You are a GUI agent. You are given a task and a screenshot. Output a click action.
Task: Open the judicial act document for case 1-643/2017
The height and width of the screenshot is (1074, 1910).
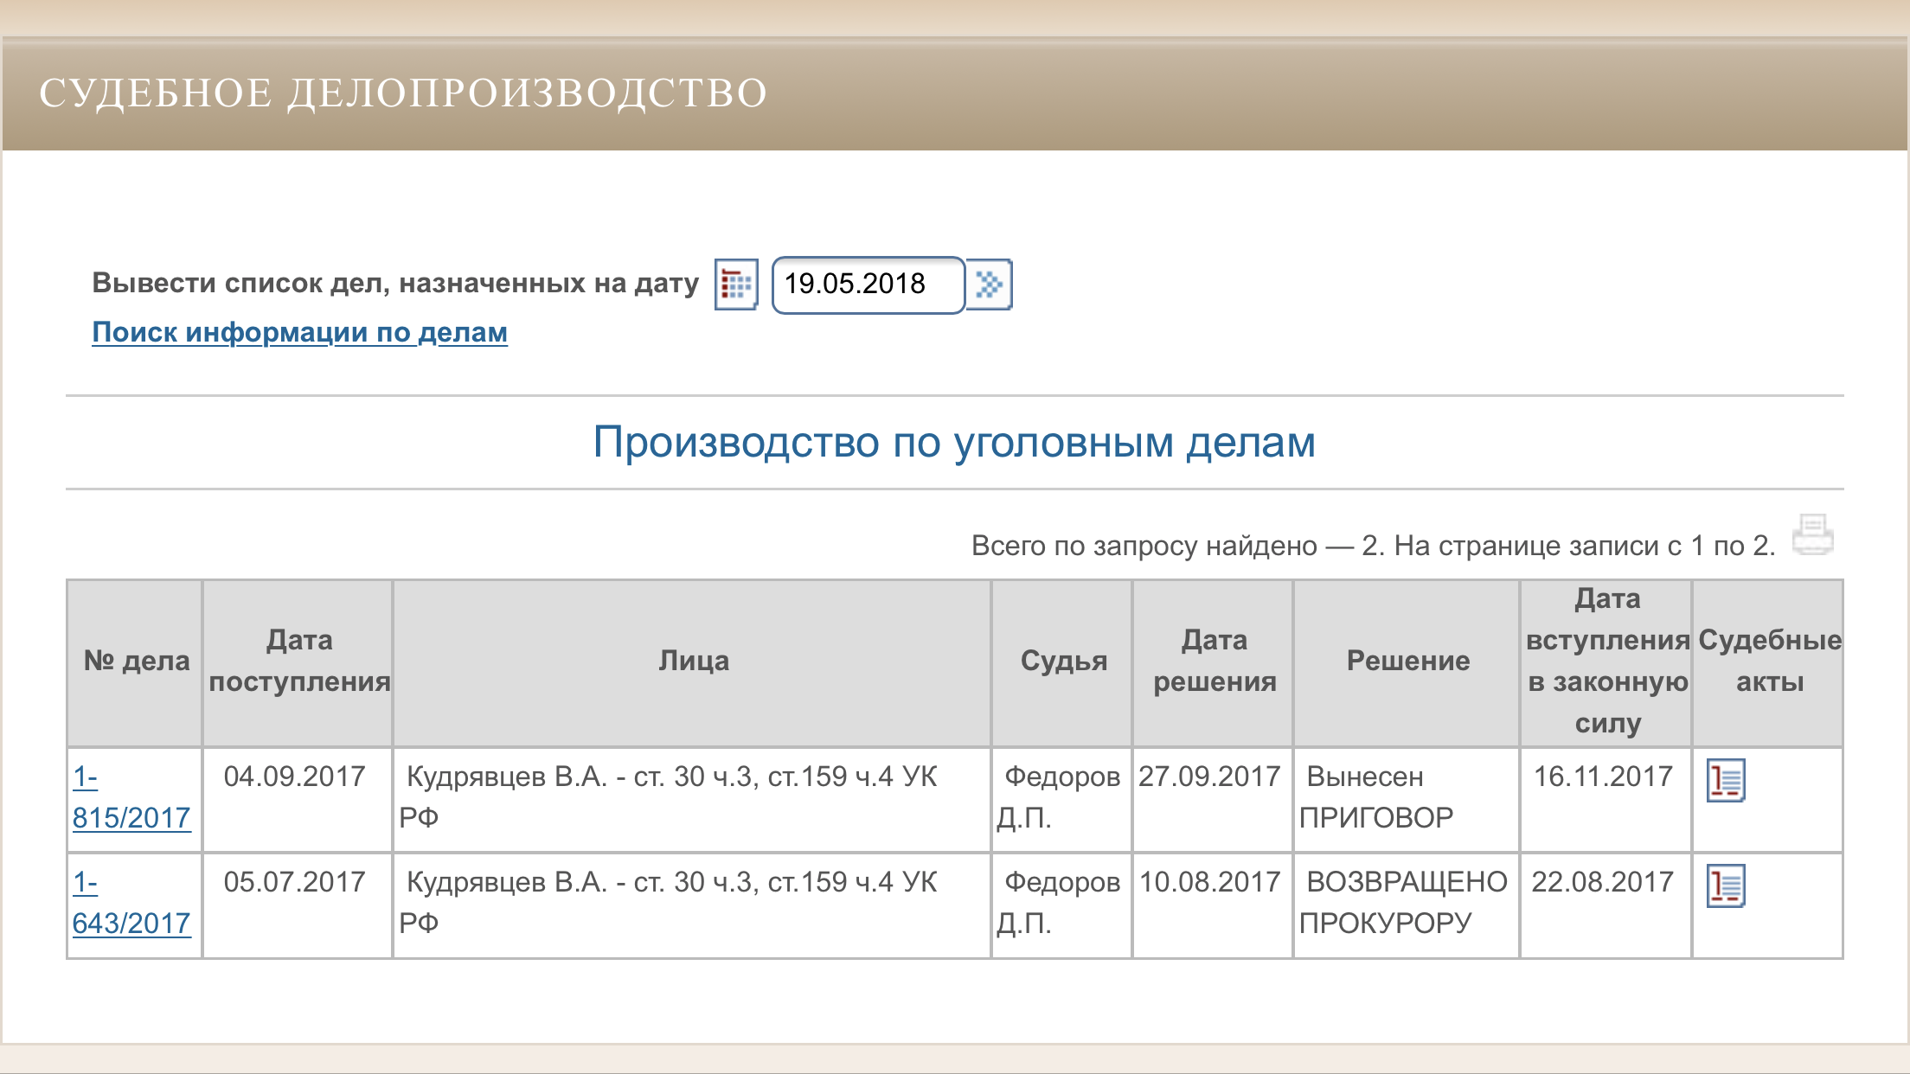pyautogui.click(x=1726, y=885)
